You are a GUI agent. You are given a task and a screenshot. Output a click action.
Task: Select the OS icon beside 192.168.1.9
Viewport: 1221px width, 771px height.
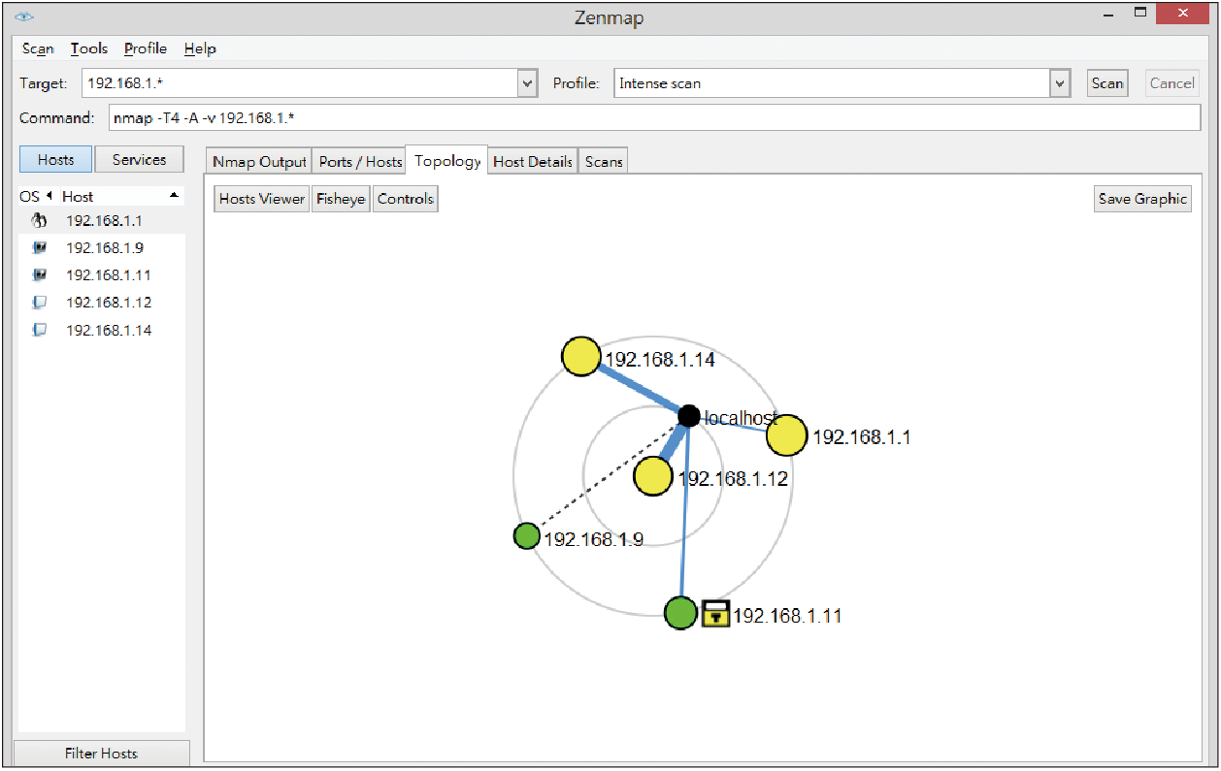(40, 247)
